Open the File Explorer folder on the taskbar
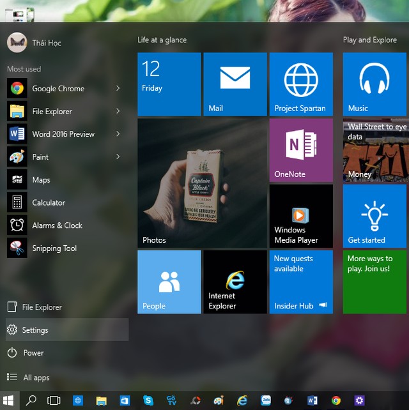 [101, 400]
